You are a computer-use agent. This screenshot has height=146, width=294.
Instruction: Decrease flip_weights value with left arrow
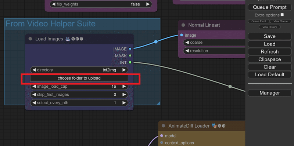[x=54, y=4]
